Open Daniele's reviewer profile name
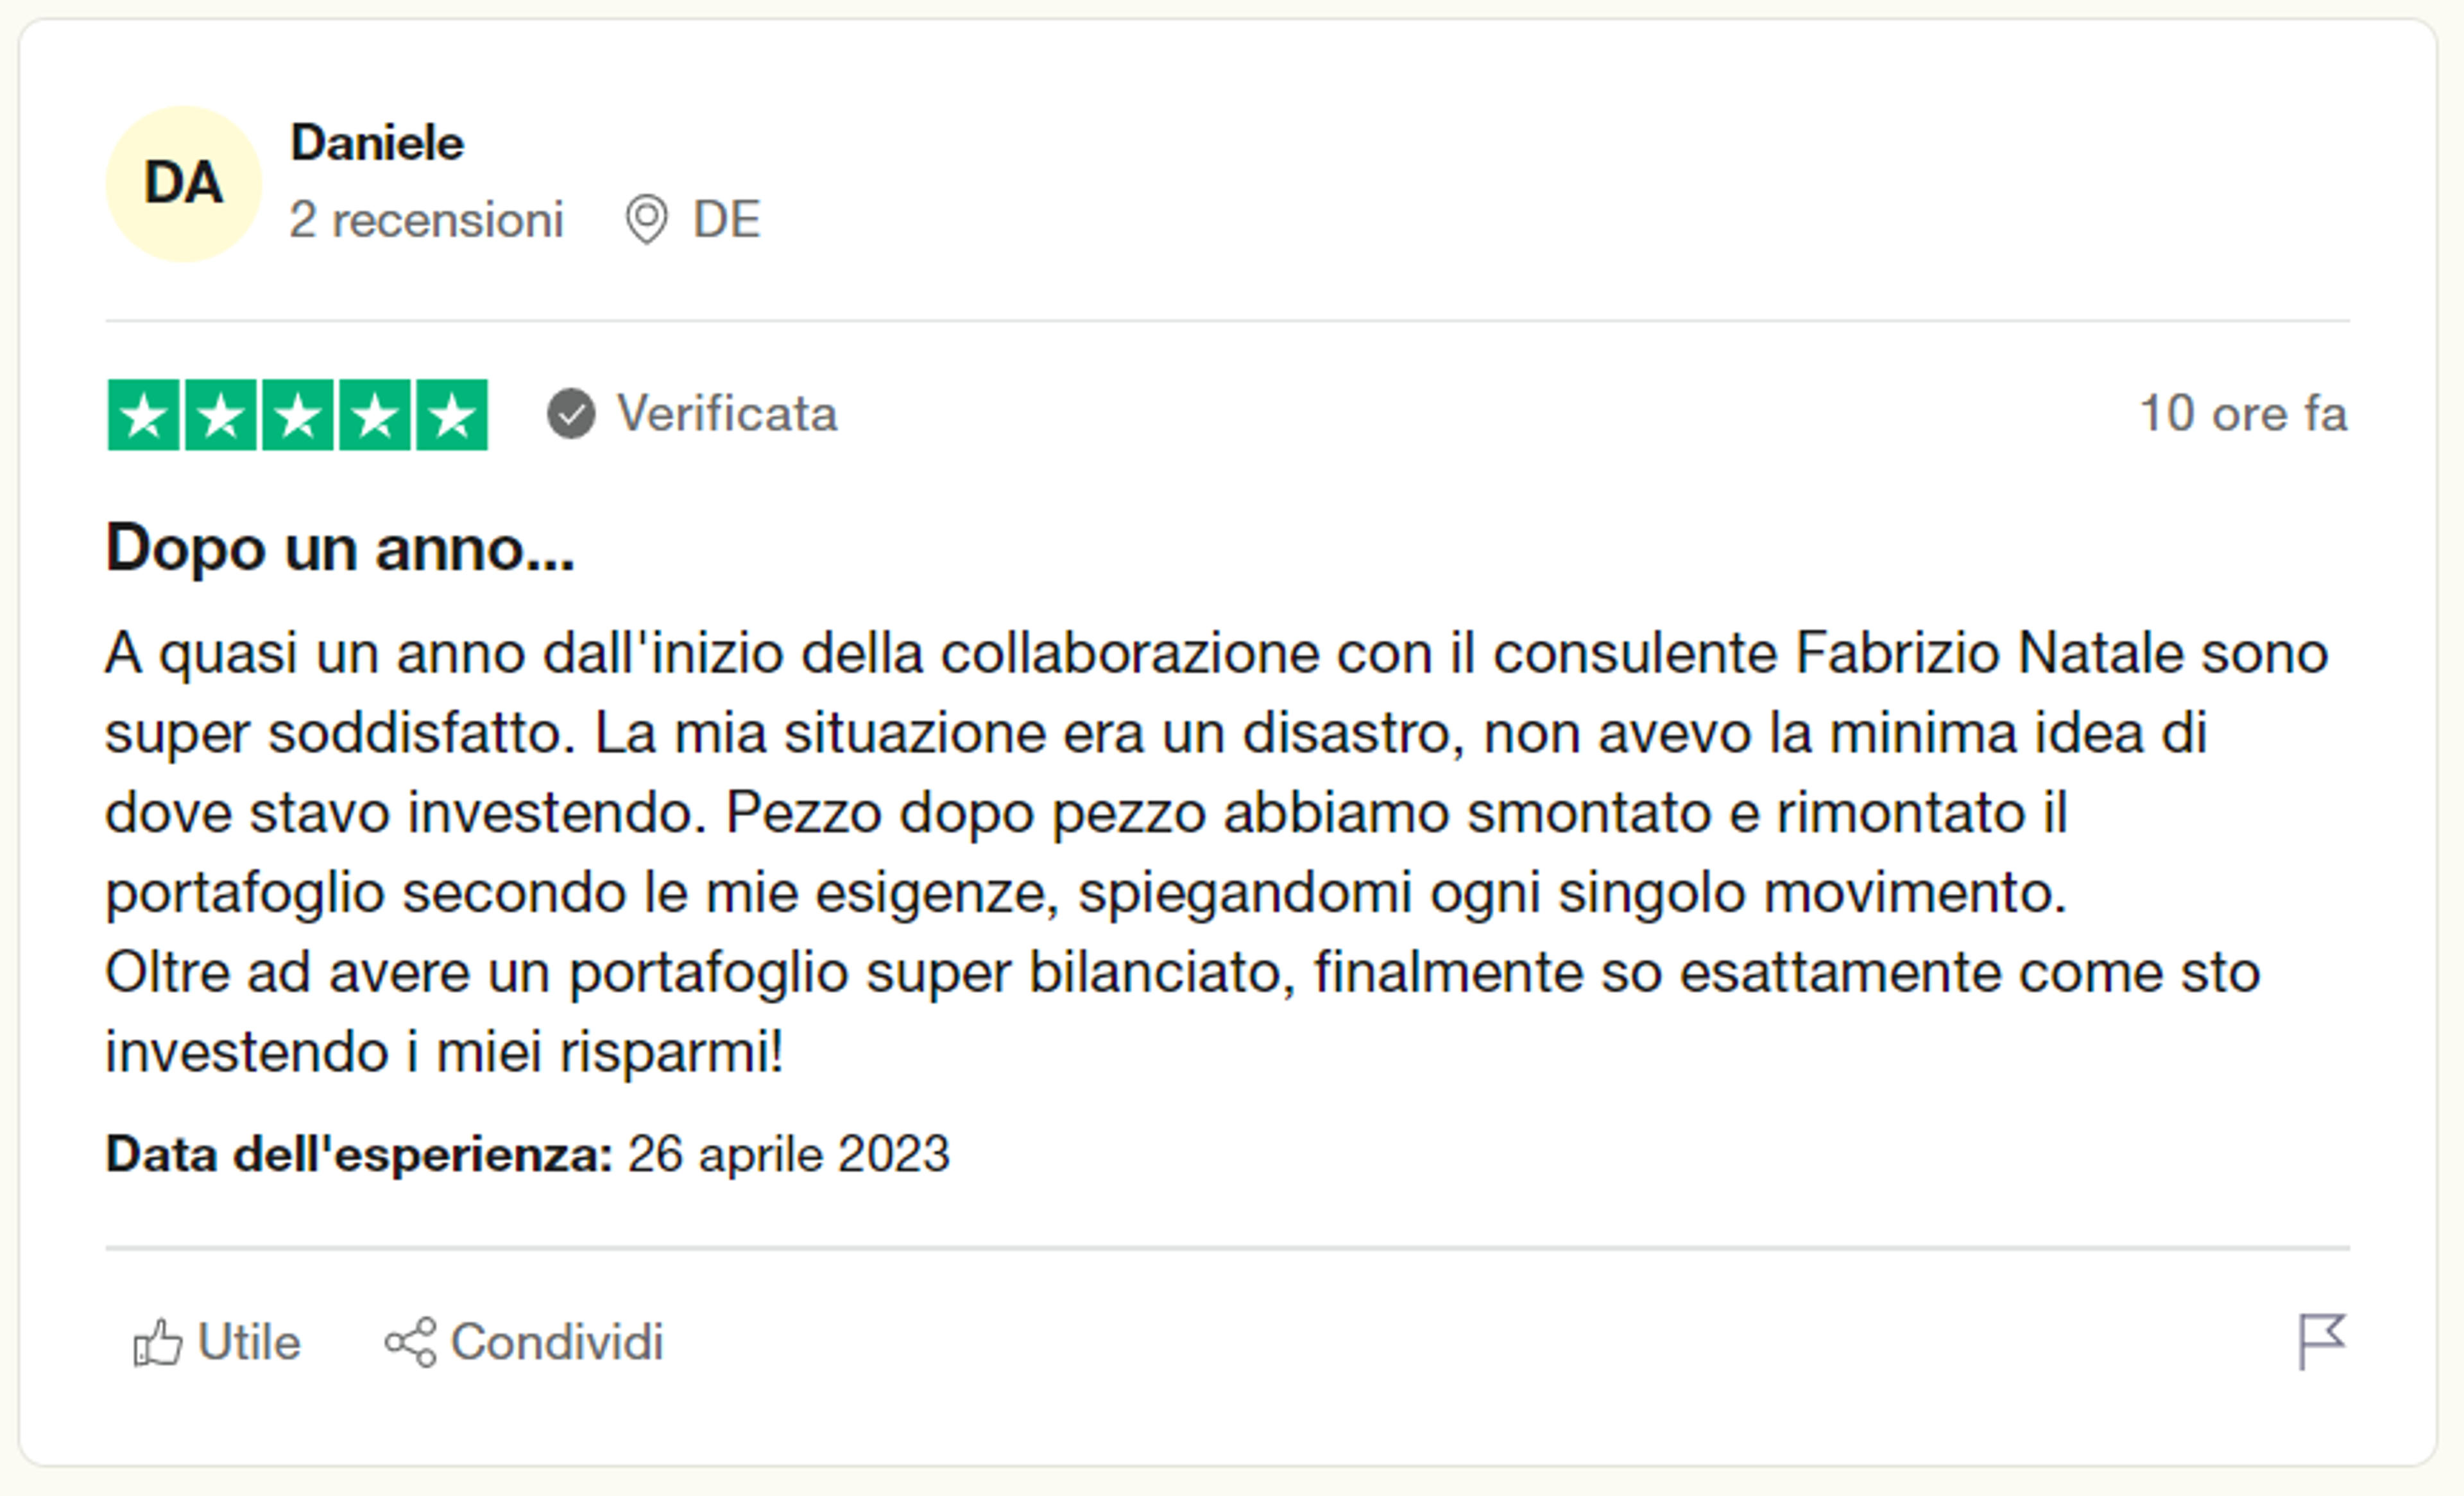Viewport: 2464px width, 1496px height. [x=377, y=143]
